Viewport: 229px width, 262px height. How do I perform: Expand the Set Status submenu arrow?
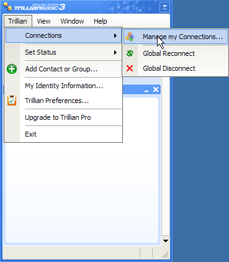coord(115,52)
